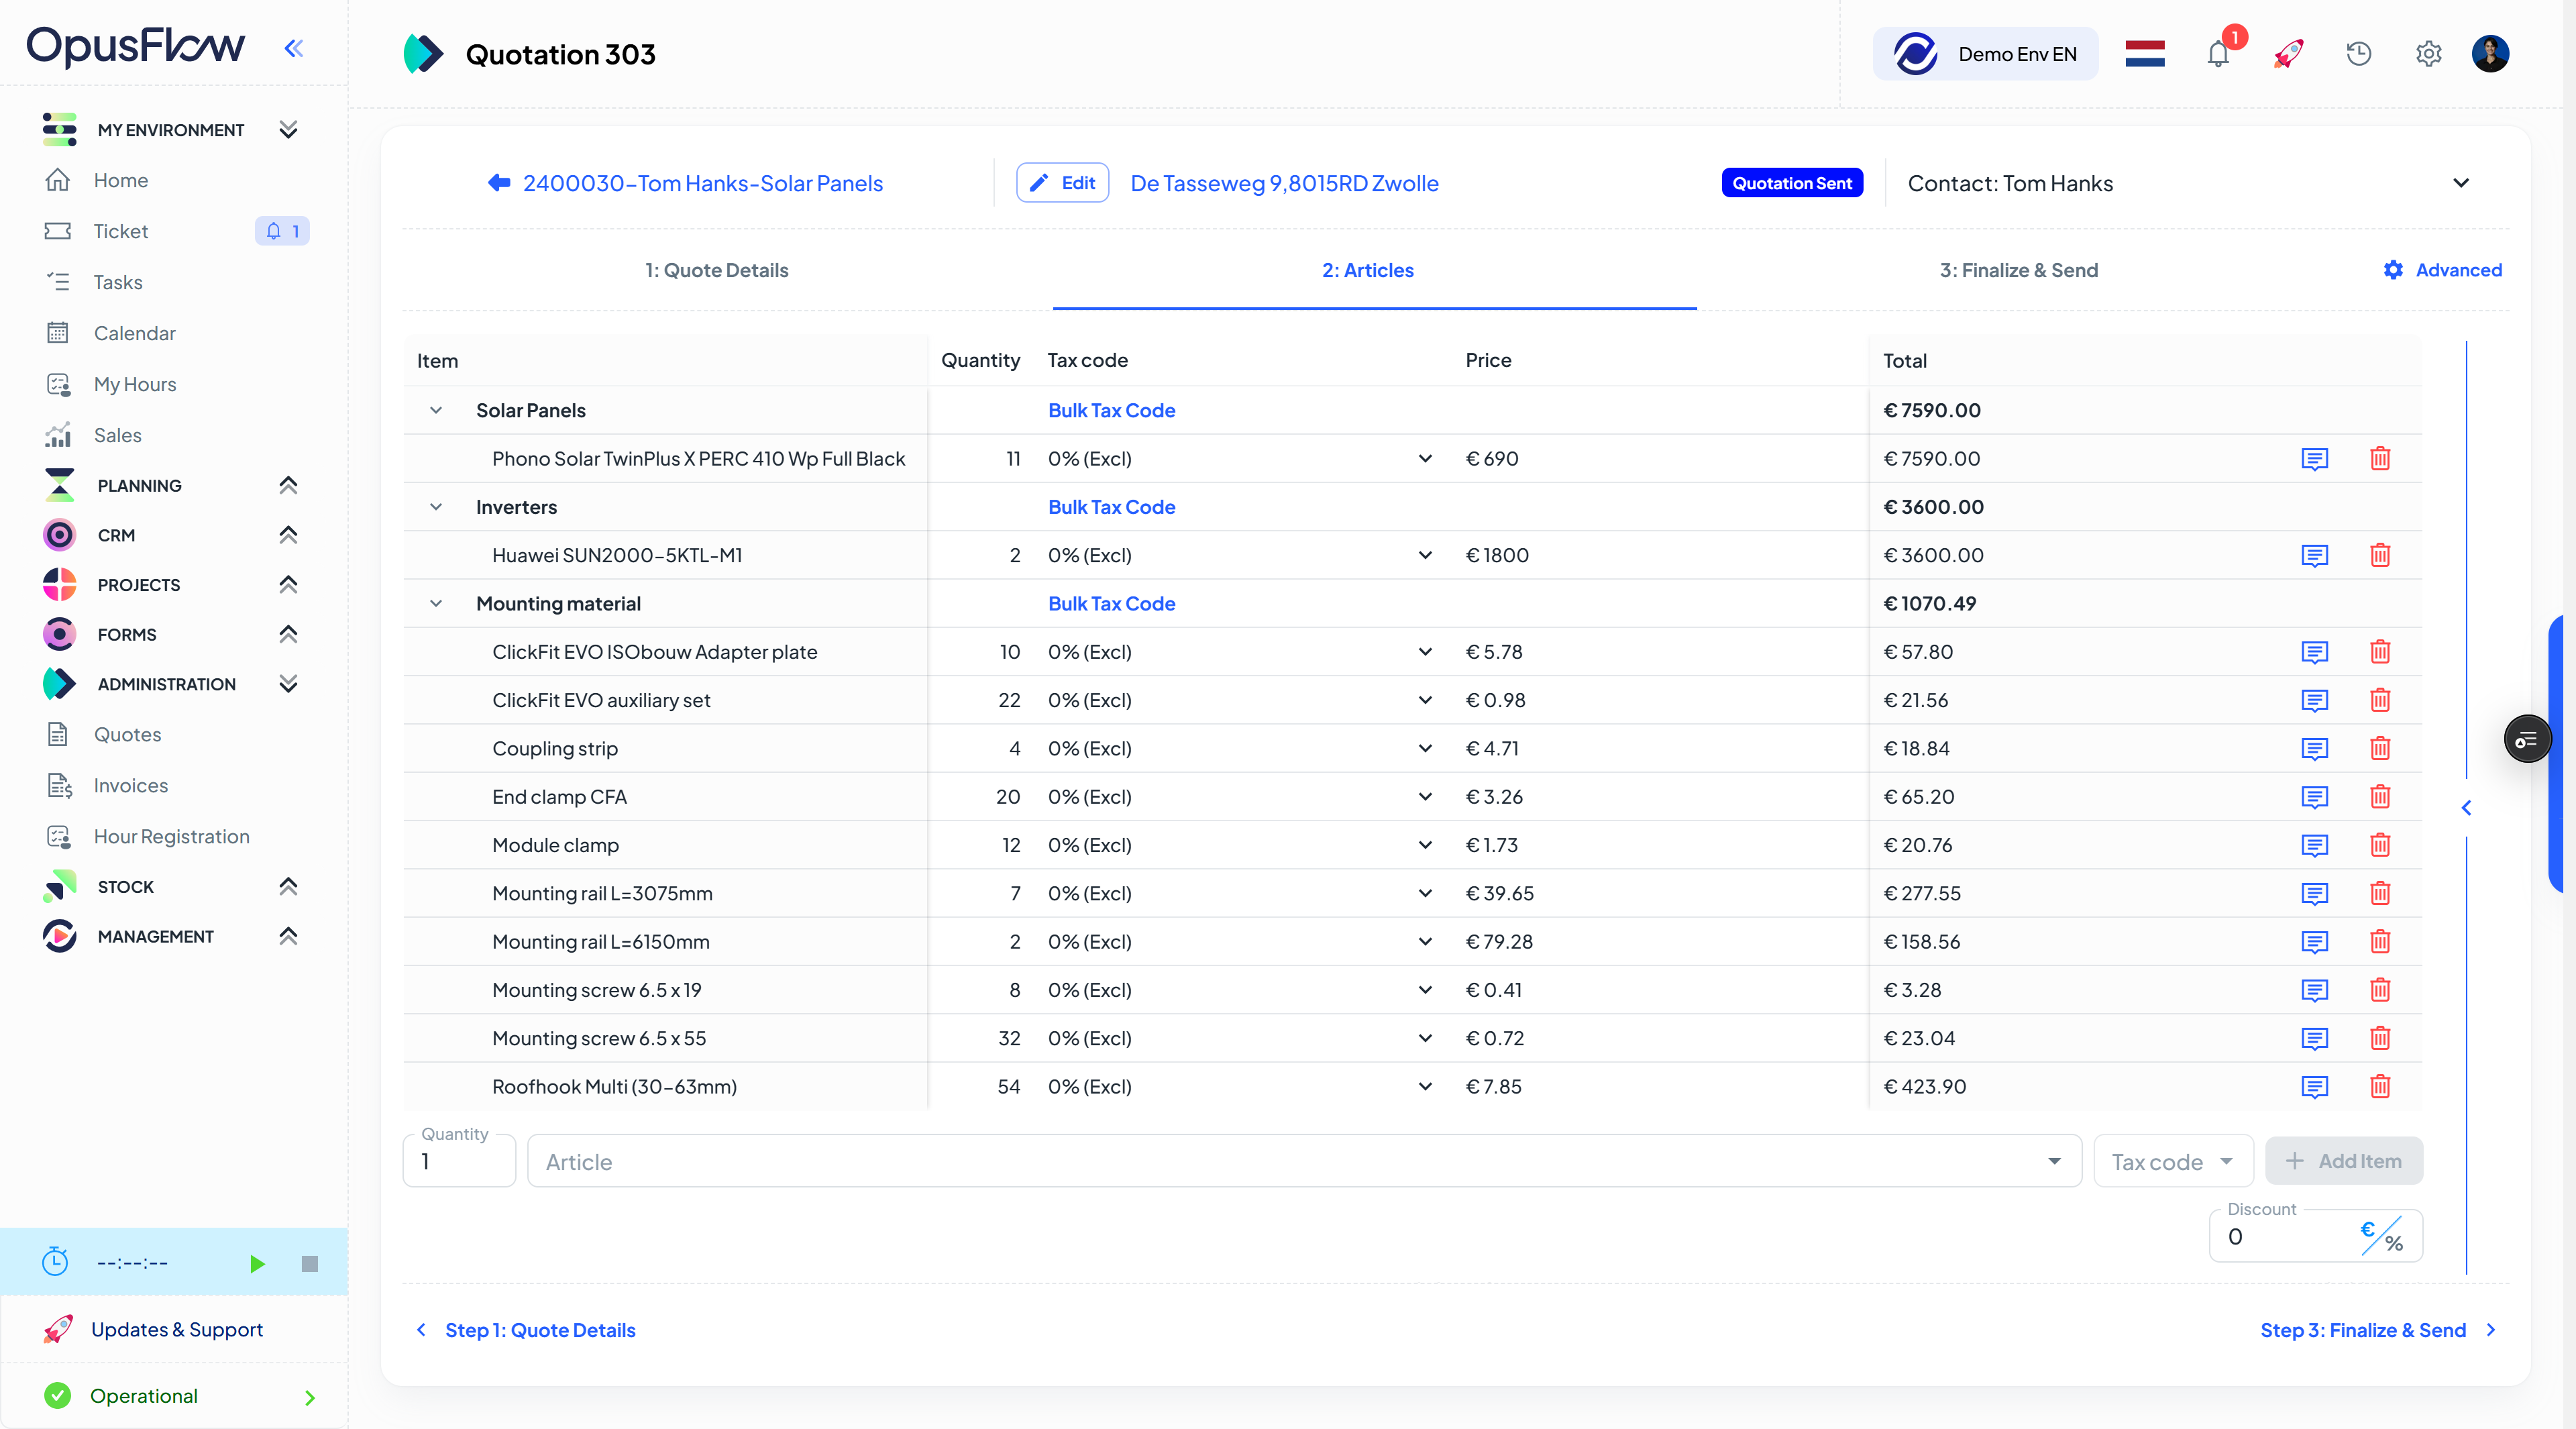Viewport: 2576px width, 1429px height.
Task: Open Hour Registration in sidebar
Action: 171,837
